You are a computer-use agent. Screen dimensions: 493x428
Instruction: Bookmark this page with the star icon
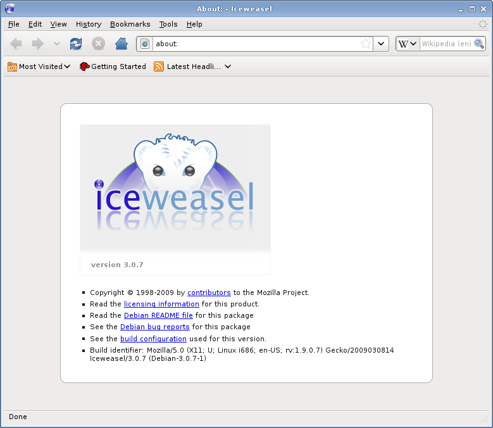[366, 44]
